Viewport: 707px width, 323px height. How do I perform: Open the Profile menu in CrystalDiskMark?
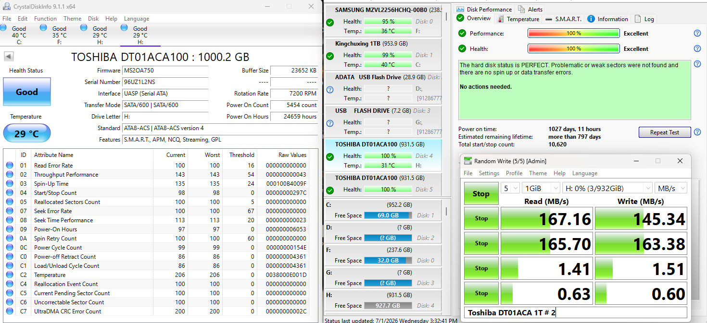pyautogui.click(x=514, y=173)
